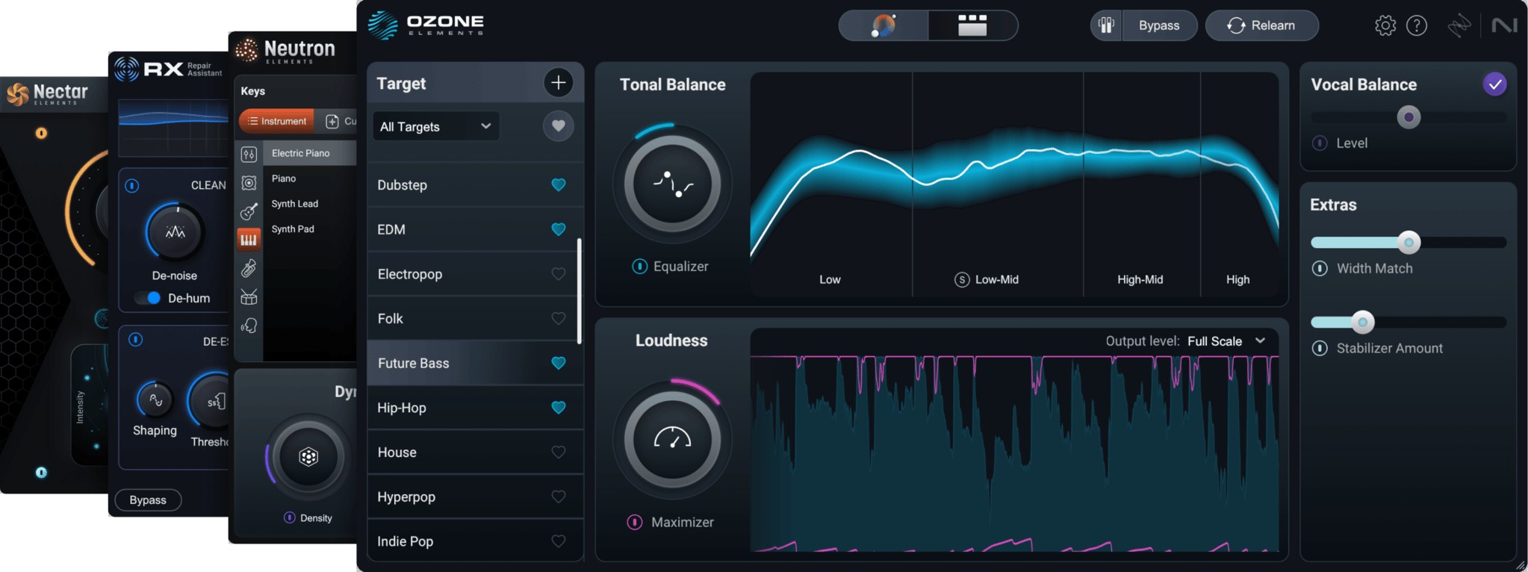Select the keyboard instrument icon in Neutron
The height and width of the screenshot is (572, 1528).
[x=249, y=240]
